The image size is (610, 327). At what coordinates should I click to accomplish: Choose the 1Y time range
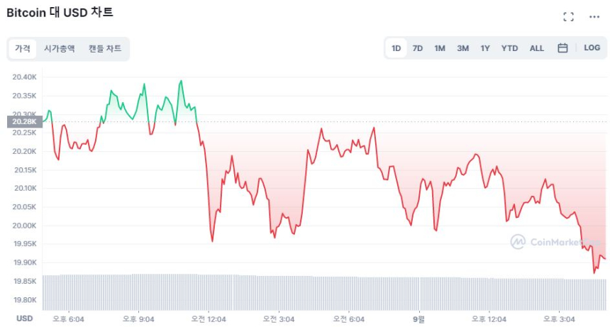click(485, 48)
